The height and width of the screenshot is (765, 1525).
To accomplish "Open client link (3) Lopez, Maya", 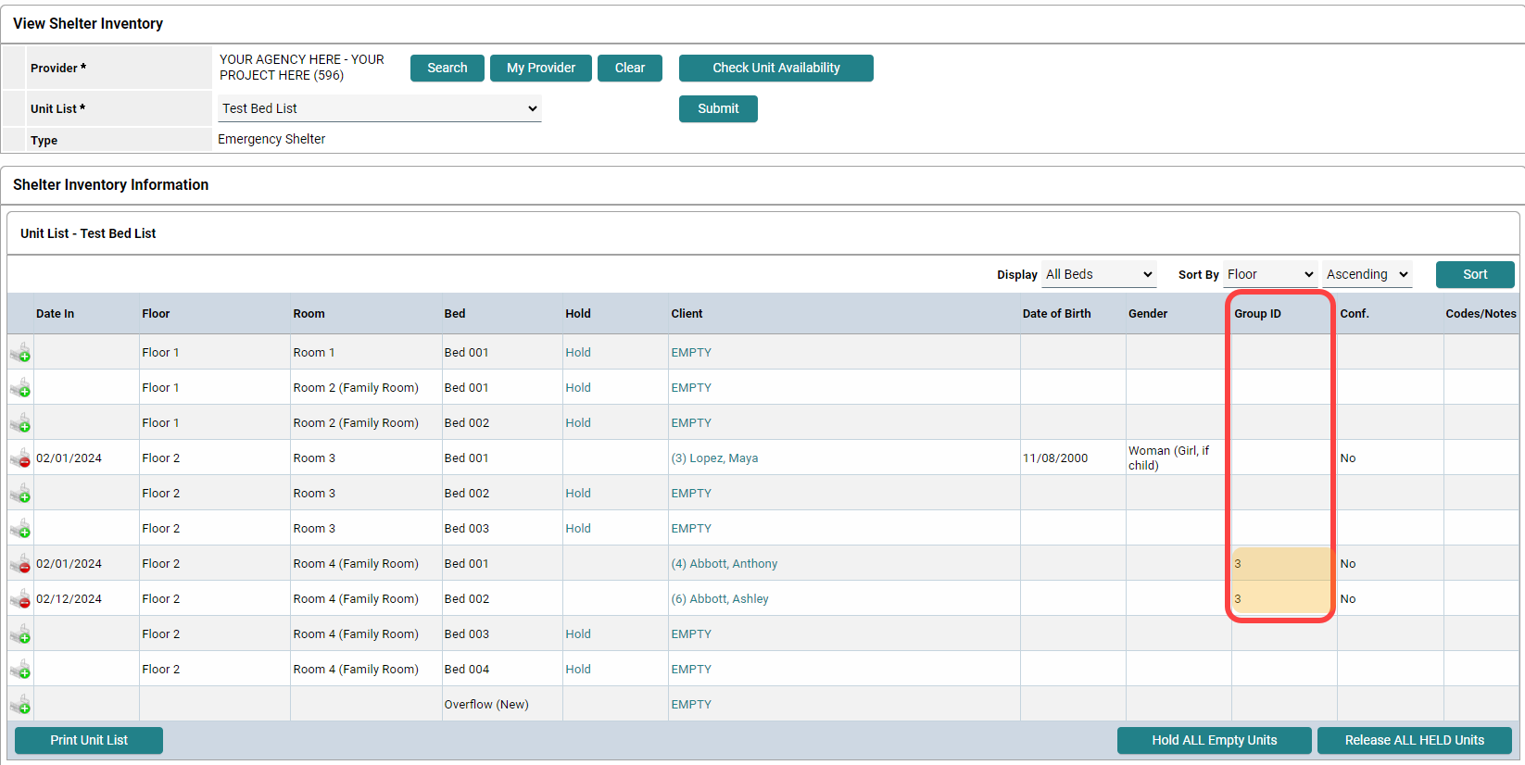I will tap(714, 458).
